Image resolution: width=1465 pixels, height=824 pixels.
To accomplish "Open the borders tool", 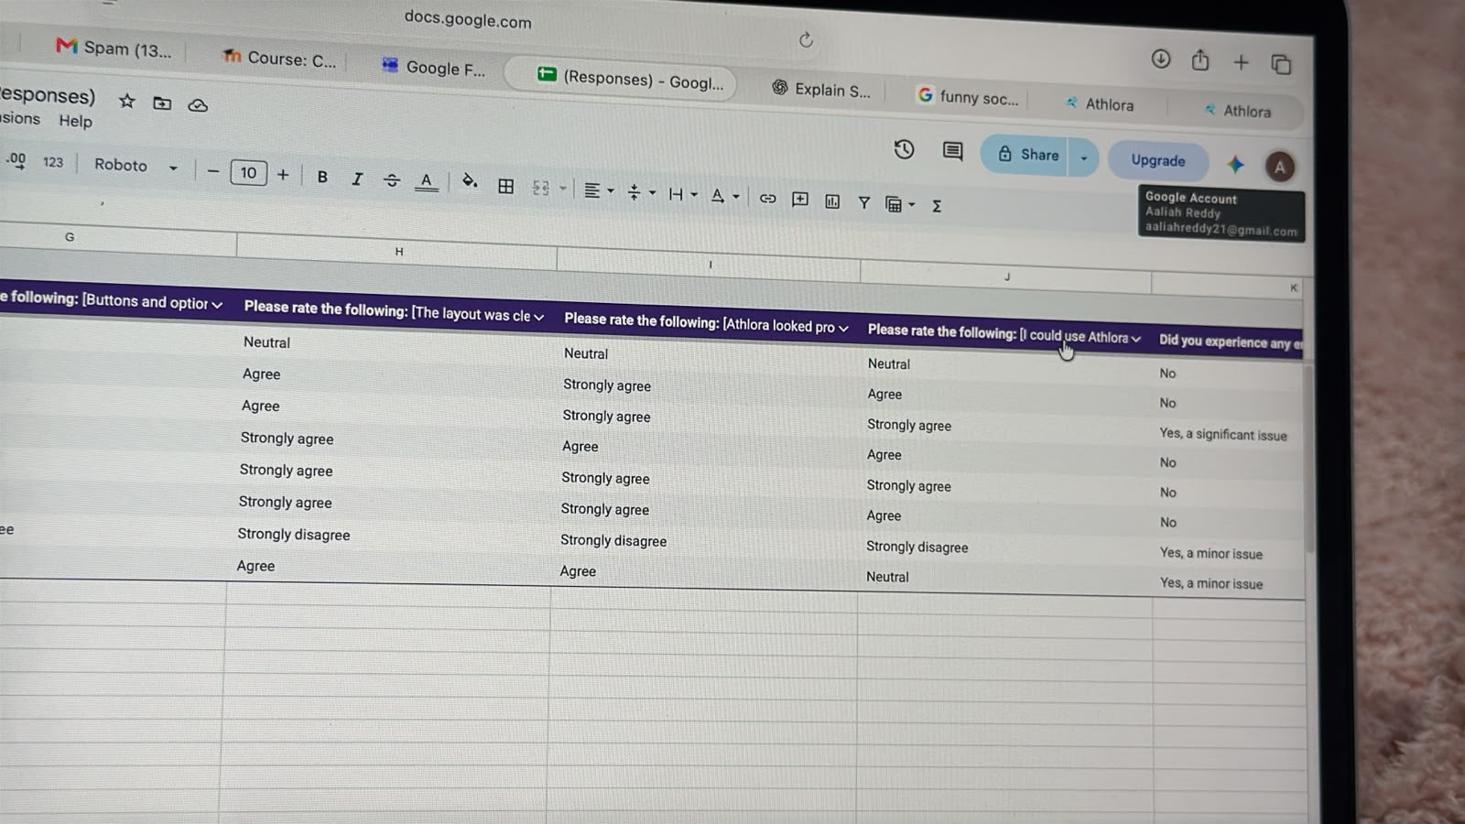I will click(x=505, y=186).
